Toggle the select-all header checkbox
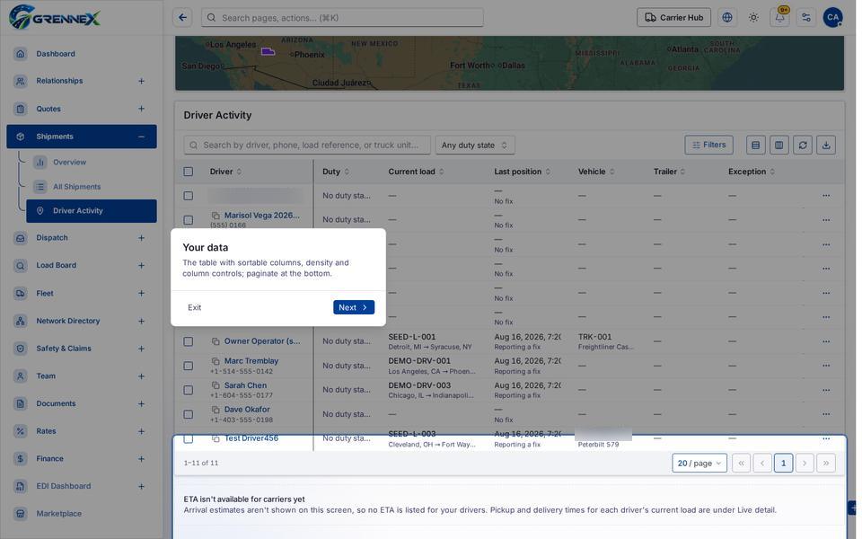 click(188, 172)
